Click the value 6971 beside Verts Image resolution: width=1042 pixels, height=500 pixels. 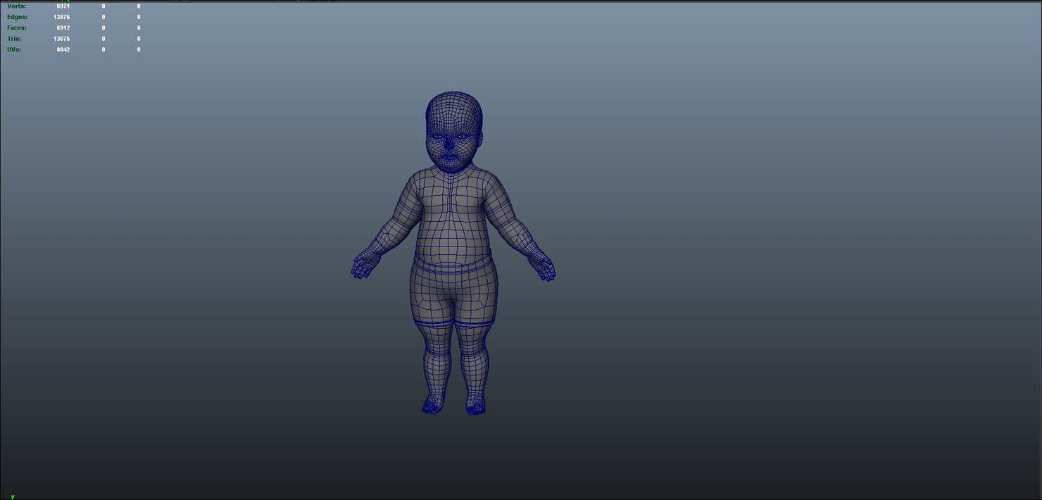62,6
